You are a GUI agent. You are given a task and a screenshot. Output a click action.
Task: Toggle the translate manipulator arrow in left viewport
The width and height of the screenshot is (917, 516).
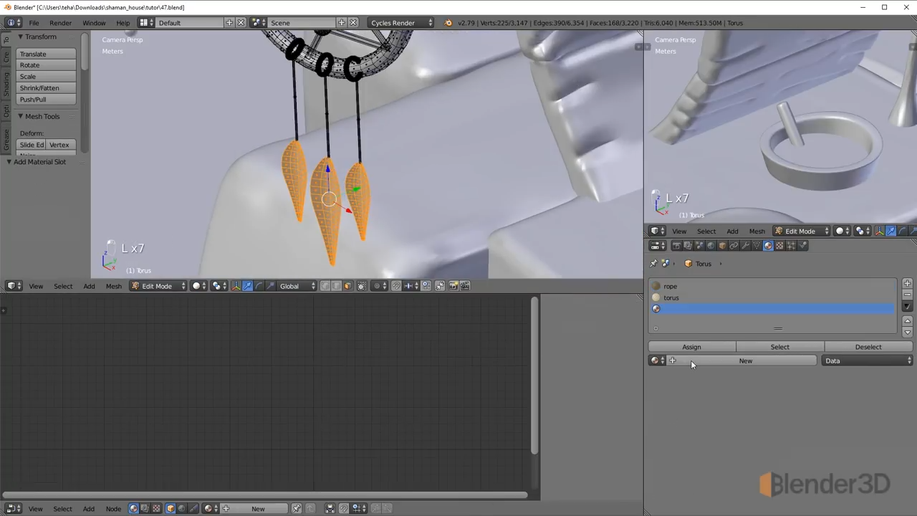click(248, 286)
